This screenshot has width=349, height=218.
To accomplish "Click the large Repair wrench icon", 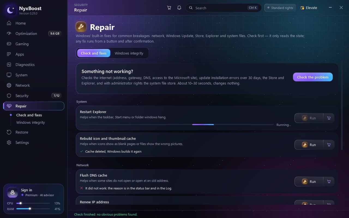I will (x=81, y=27).
